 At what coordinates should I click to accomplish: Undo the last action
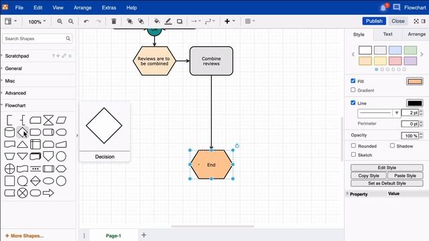(x=86, y=21)
